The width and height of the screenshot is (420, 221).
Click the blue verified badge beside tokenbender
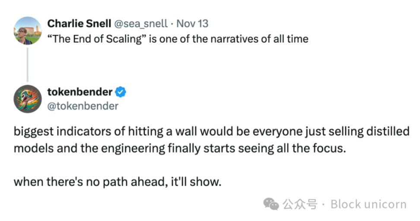point(121,92)
